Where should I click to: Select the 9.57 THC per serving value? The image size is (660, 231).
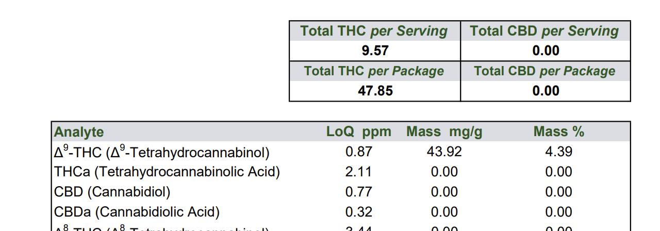point(375,51)
